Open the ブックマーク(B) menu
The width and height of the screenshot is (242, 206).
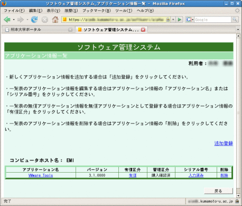coord(97,11)
